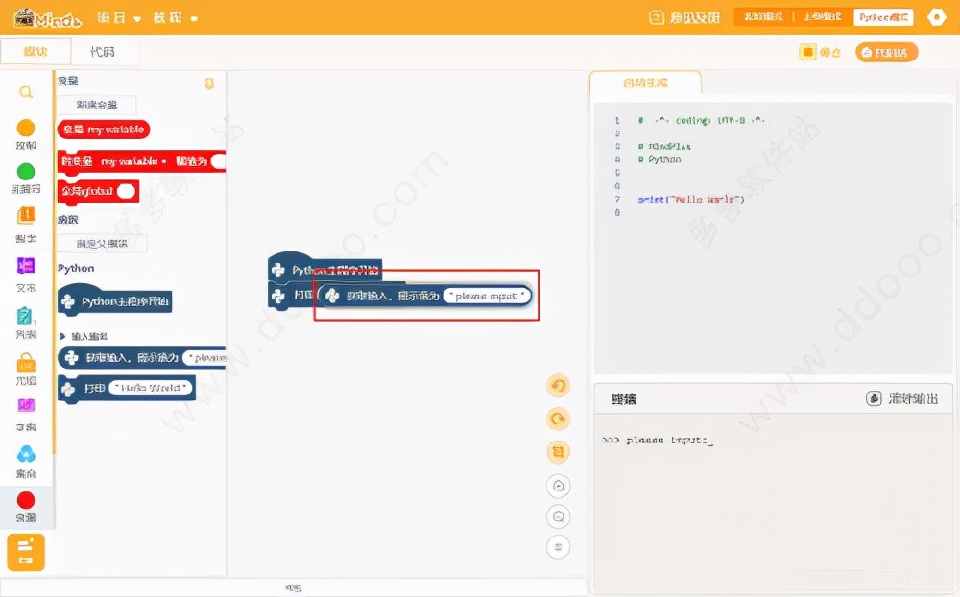Open the purple Text category icon
This screenshot has width=960, height=597.
coord(26,265)
